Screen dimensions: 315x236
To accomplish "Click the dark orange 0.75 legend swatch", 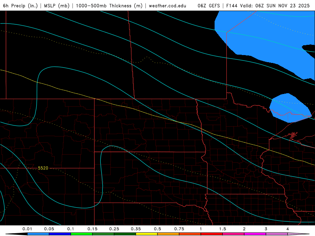I will pyautogui.click(x=190, y=234).
